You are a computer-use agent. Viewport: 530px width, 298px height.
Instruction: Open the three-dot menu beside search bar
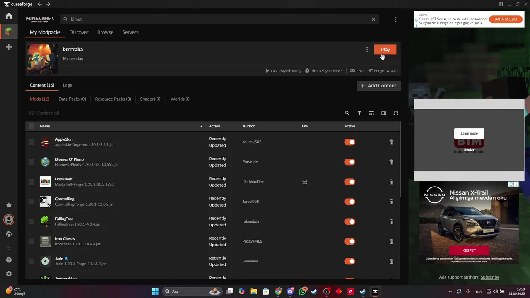tap(396, 19)
